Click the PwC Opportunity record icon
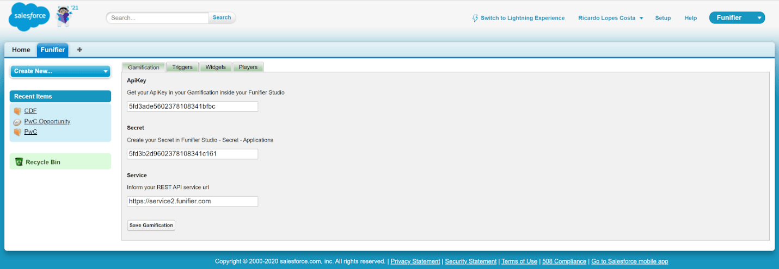 point(17,122)
